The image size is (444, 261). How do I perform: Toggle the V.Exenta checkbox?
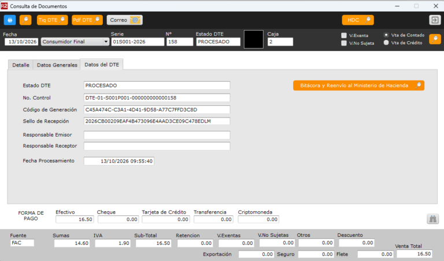click(x=344, y=35)
